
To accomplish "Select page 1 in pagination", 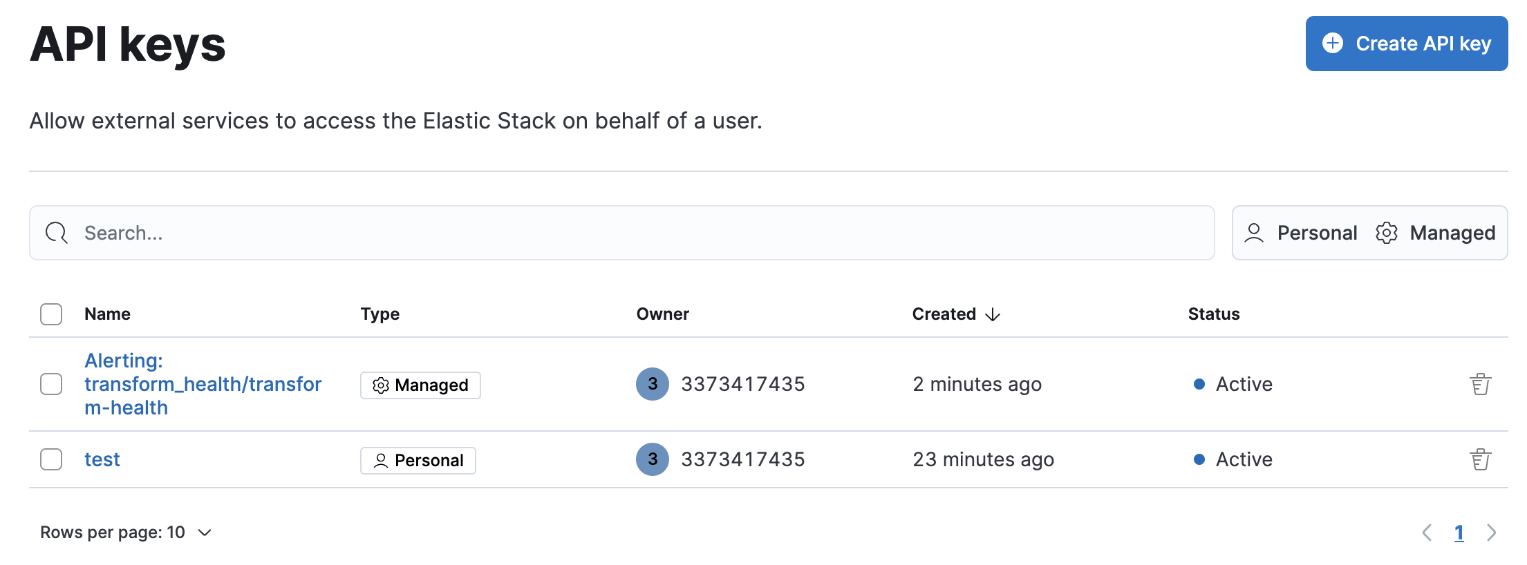I will pyautogui.click(x=1459, y=533).
